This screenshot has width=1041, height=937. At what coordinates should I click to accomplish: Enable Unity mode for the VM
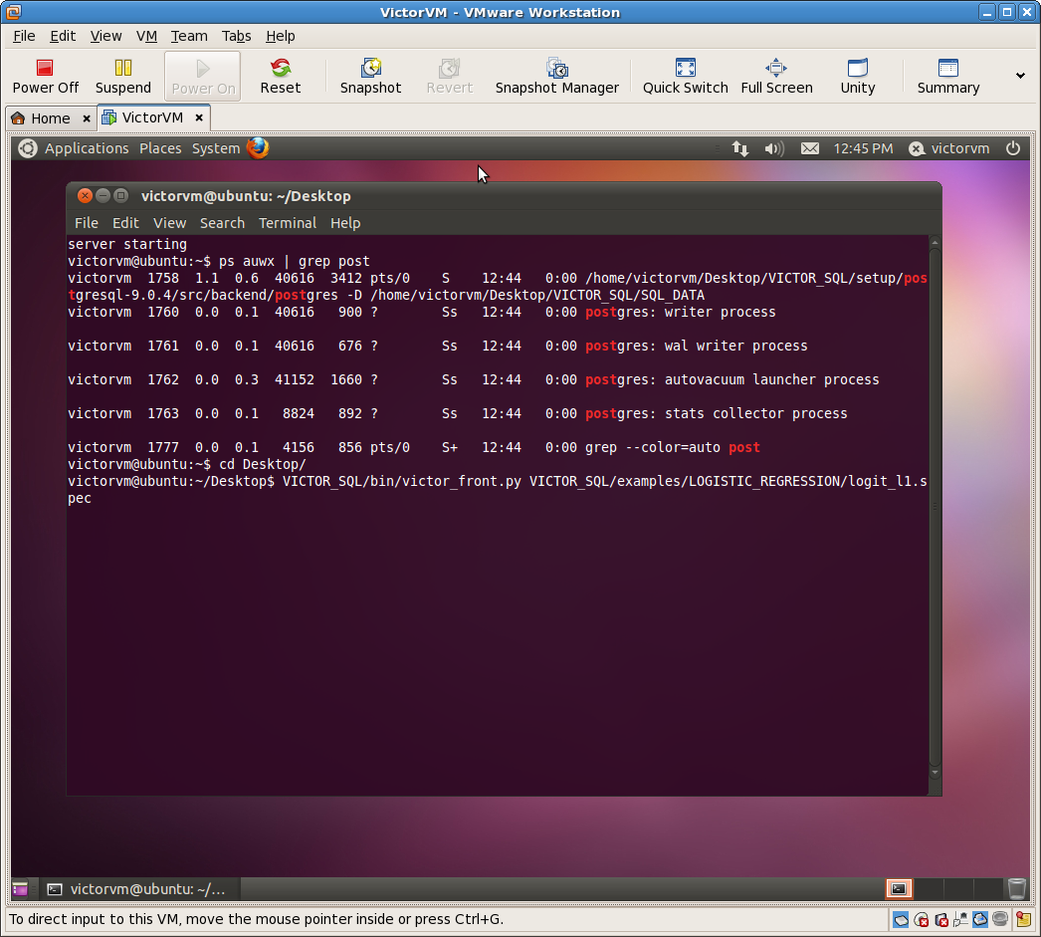[857, 76]
